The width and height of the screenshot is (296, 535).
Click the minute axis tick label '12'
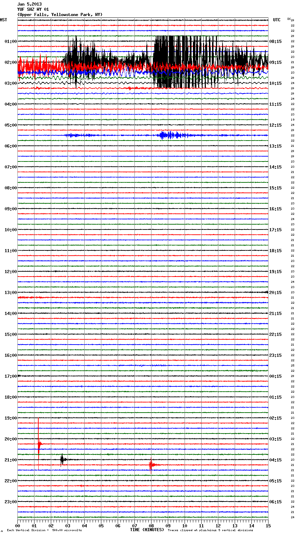pos(218,526)
